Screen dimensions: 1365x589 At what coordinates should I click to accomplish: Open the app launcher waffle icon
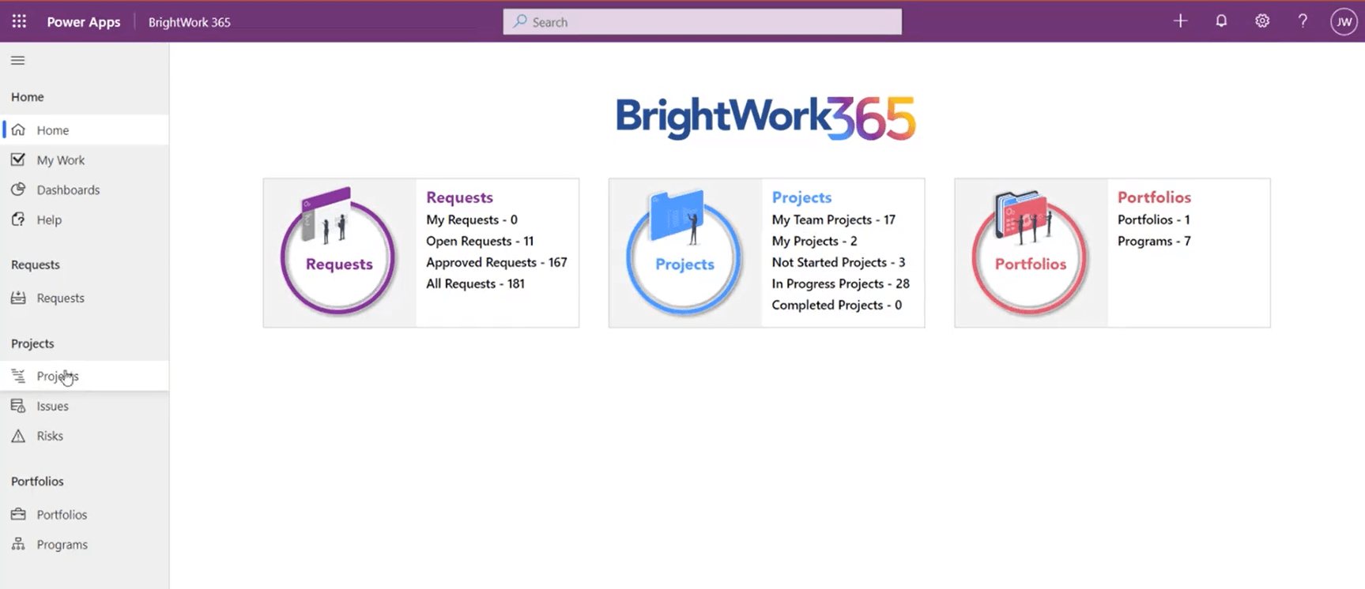tap(19, 21)
